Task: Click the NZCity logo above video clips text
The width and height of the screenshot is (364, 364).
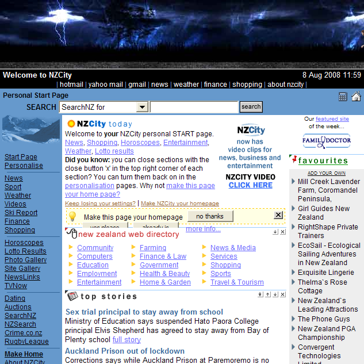Action: click(251, 129)
